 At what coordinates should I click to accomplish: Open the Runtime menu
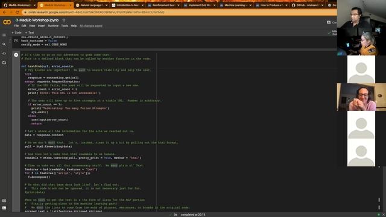coord(53,26)
